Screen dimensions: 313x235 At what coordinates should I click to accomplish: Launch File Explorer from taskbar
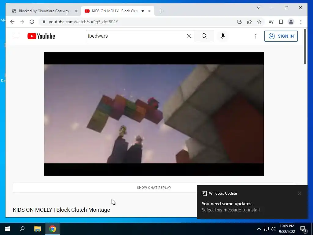[37, 229]
